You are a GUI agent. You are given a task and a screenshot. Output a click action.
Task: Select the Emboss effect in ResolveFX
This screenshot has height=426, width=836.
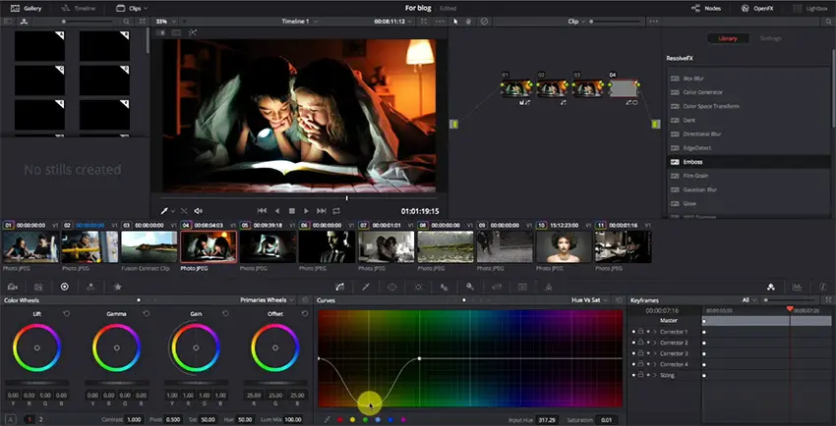pyautogui.click(x=748, y=162)
